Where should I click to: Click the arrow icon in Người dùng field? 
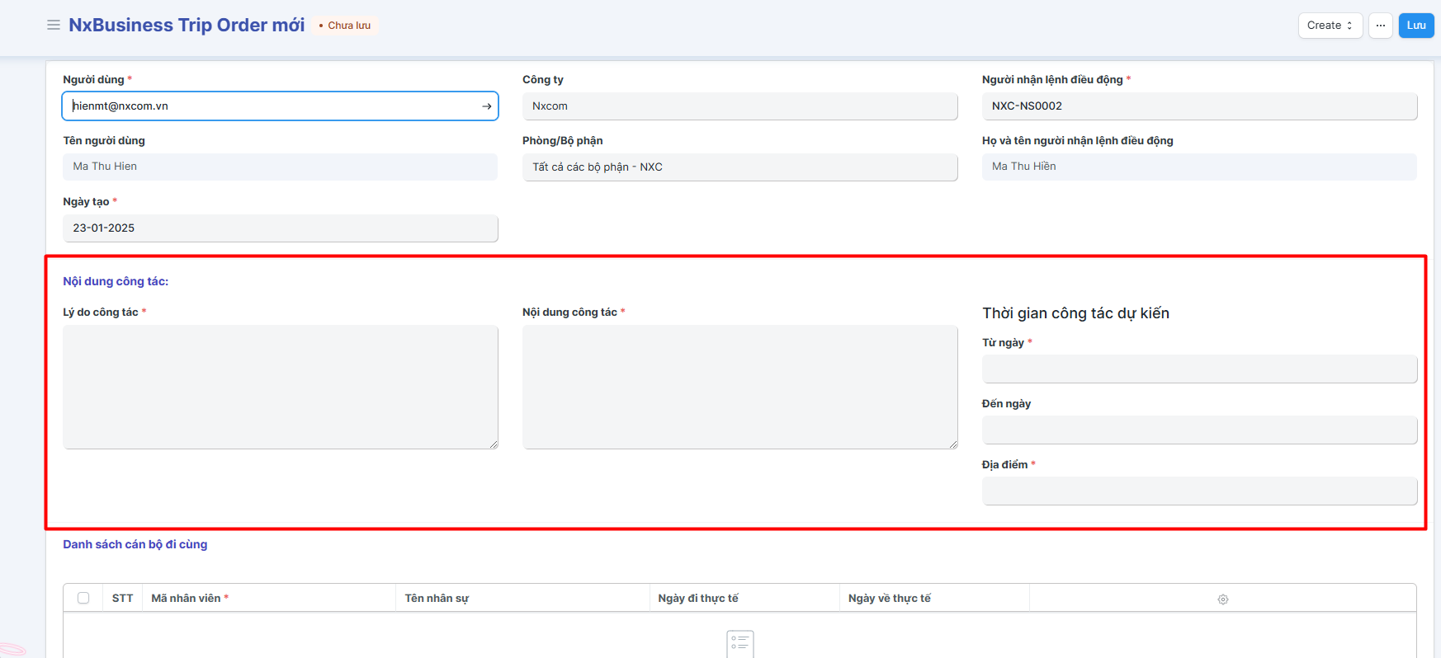point(487,106)
